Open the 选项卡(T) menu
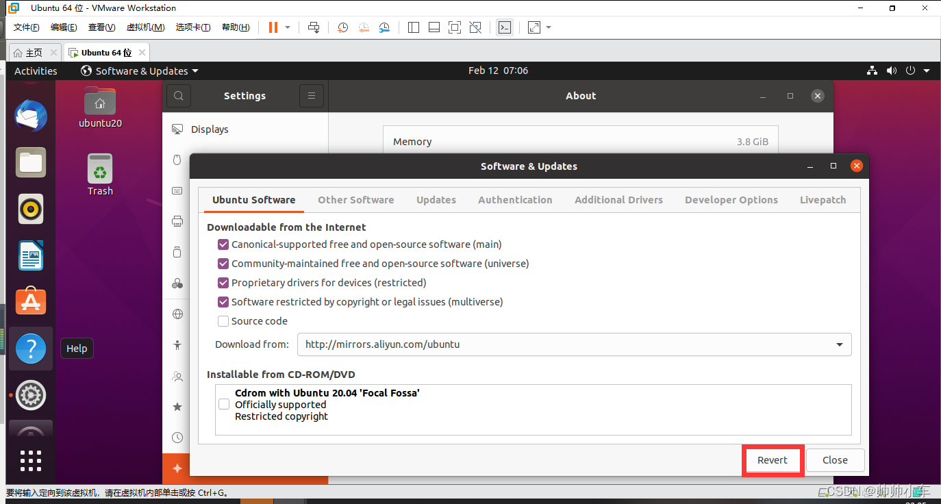This screenshot has width=941, height=504. click(193, 27)
